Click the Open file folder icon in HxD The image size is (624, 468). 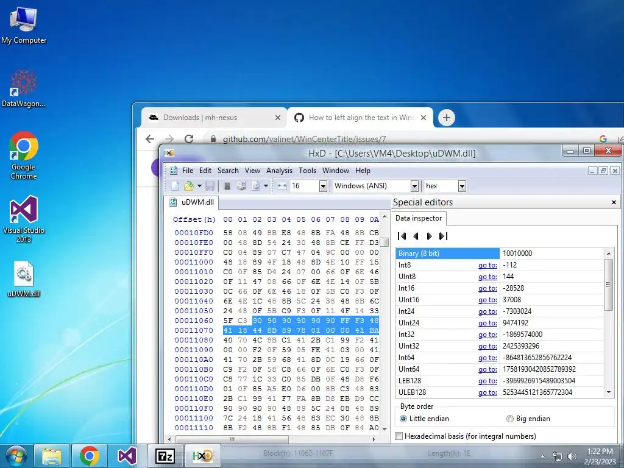(x=189, y=186)
